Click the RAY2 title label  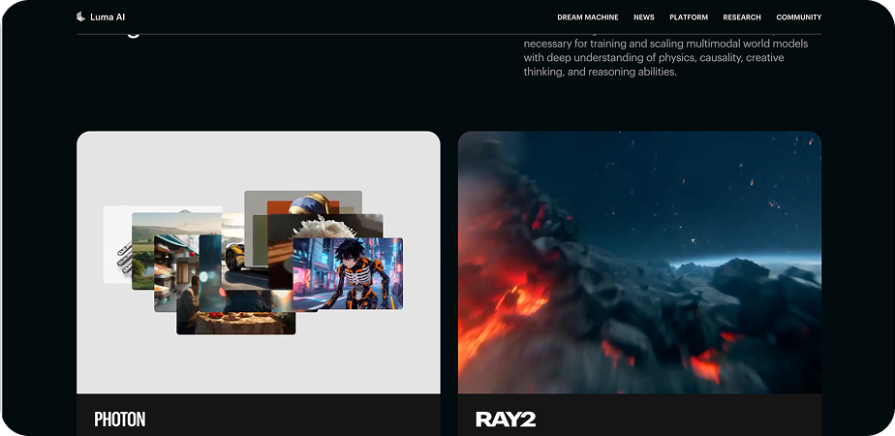click(506, 420)
